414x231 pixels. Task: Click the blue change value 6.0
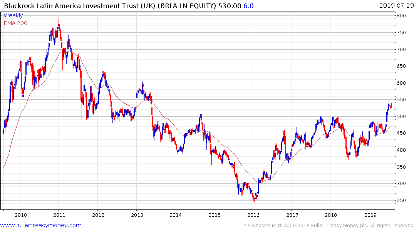click(x=248, y=6)
